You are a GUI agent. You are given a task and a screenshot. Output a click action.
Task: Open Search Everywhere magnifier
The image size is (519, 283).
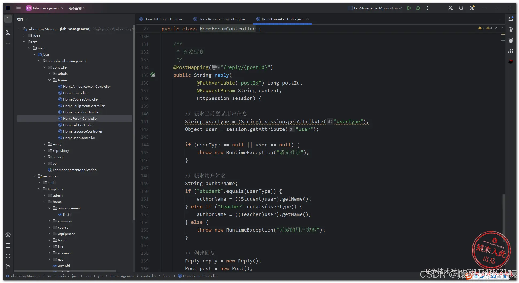(461, 8)
